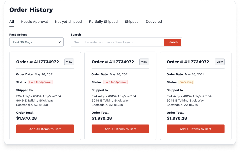Click the Order History heading
This screenshot has height=152, width=240.
click(31, 10)
